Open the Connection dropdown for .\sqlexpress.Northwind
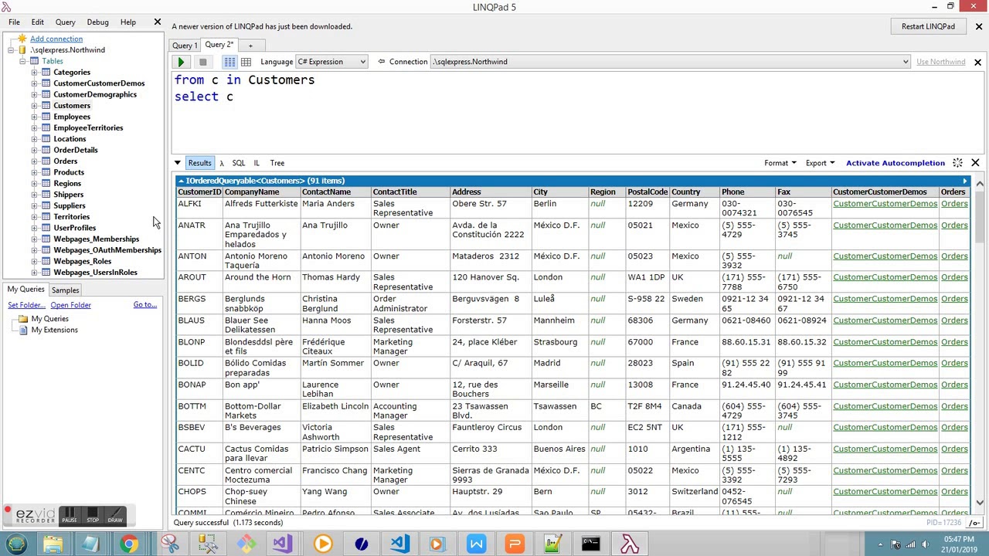This screenshot has height=556, width=989. 671,62
